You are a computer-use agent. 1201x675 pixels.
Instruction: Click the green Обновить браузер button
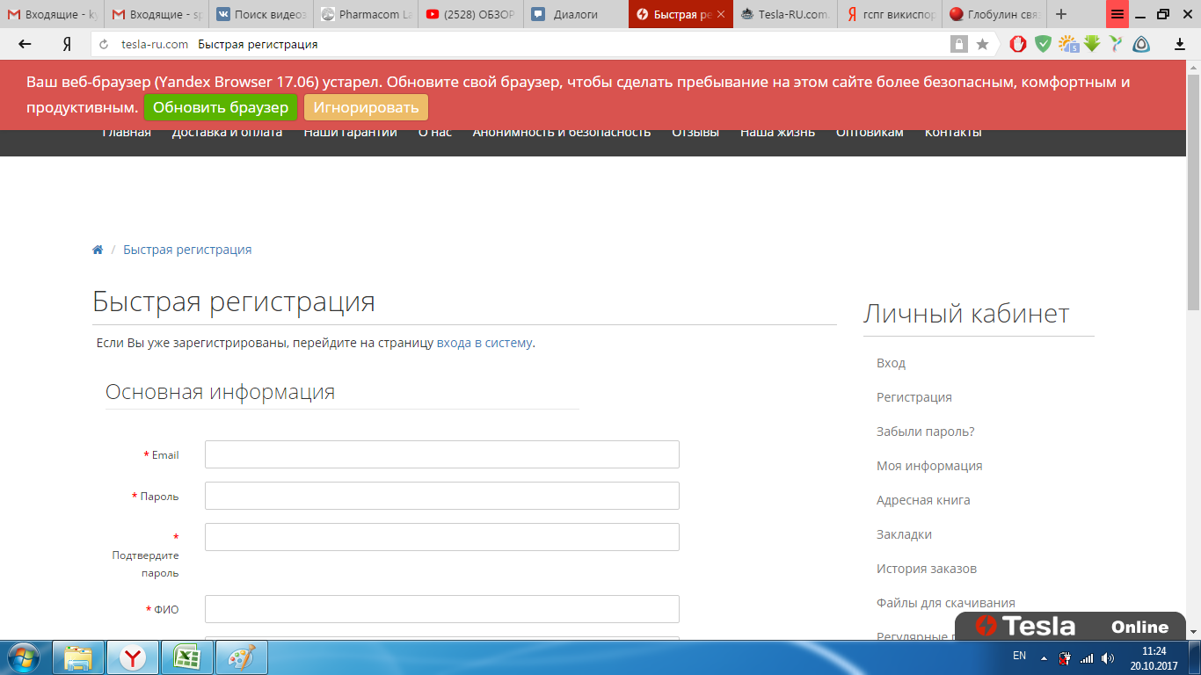point(221,107)
